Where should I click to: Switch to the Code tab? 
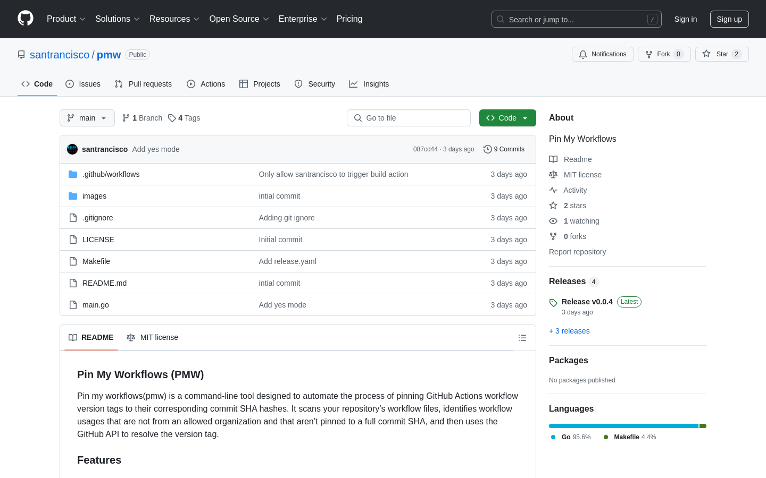tap(37, 84)
